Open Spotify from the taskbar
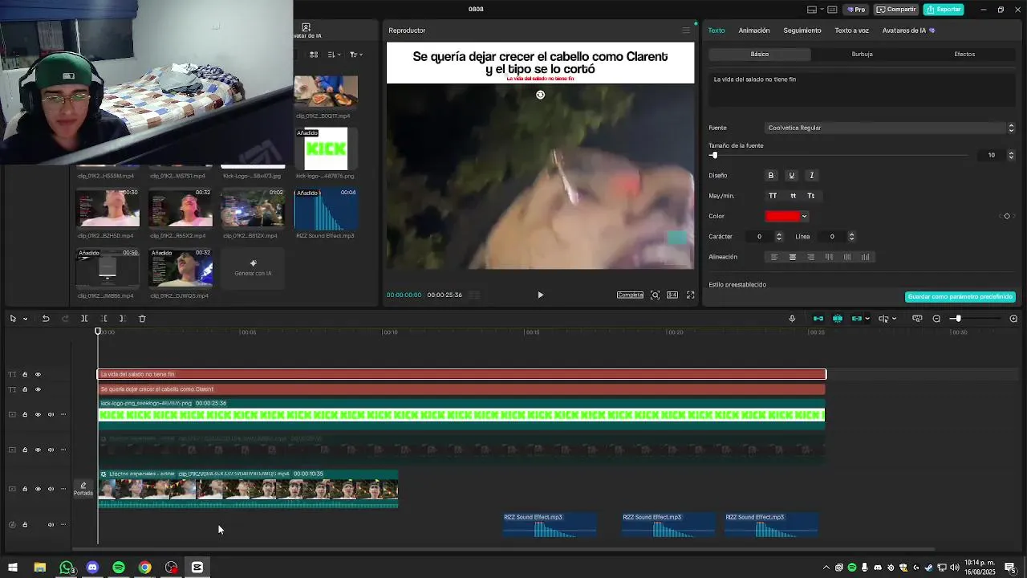Screen dimensions: 1027x578 [119, 568]
